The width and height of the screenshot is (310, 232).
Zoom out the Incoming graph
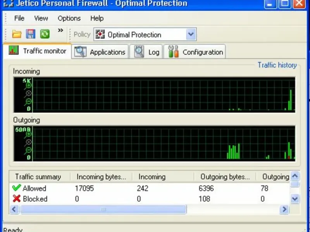pyautogui.click(x=28, y=102)
